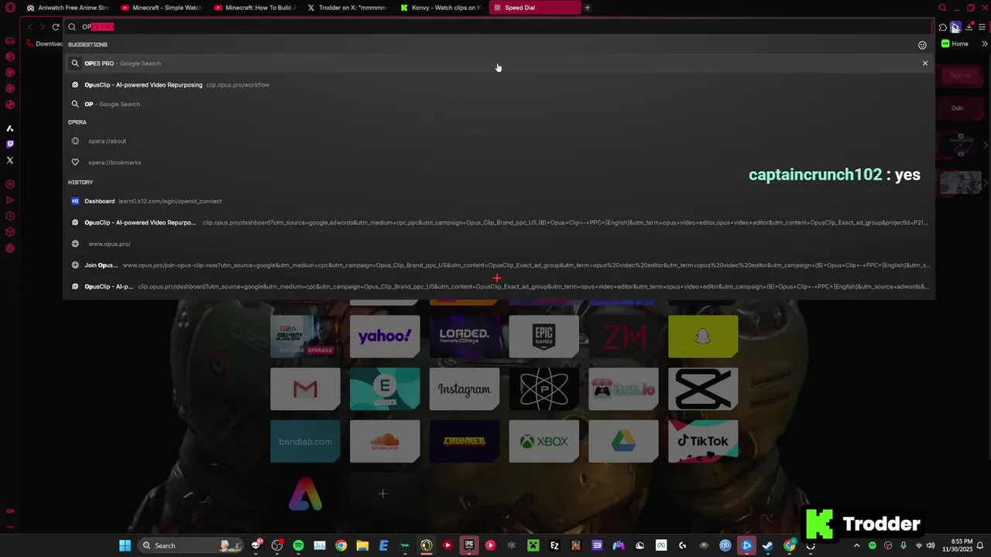Screen dimensions: 991x557
Task: Add a new speed dial with plus tile
Action: (385, 494)
